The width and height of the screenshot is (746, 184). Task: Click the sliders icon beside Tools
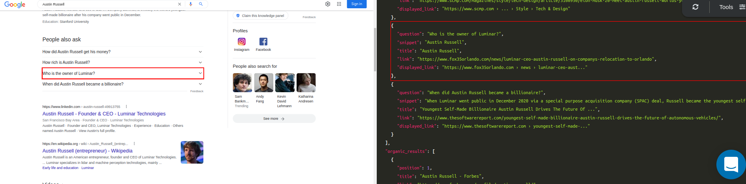[742, 7]
